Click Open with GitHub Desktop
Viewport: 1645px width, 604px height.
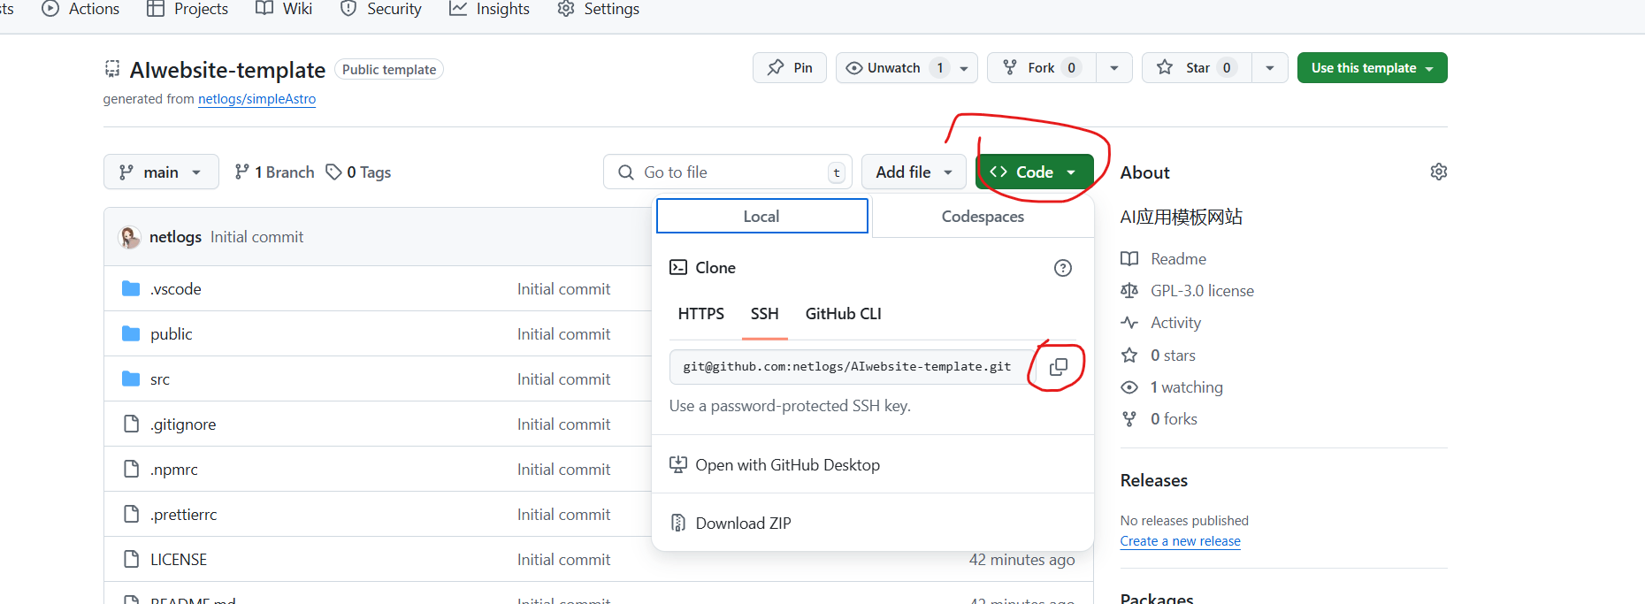pos(787,465)
